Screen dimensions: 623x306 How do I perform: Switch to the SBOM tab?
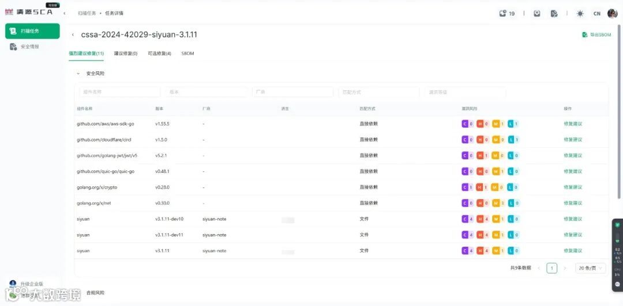coord(187,53)
